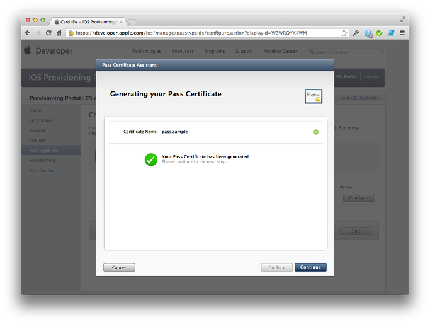Image resolution: width=430 pixels, height=324 pixels.
Task: Click the globe extension icon in the toolbar
Action: click(368, 33)
